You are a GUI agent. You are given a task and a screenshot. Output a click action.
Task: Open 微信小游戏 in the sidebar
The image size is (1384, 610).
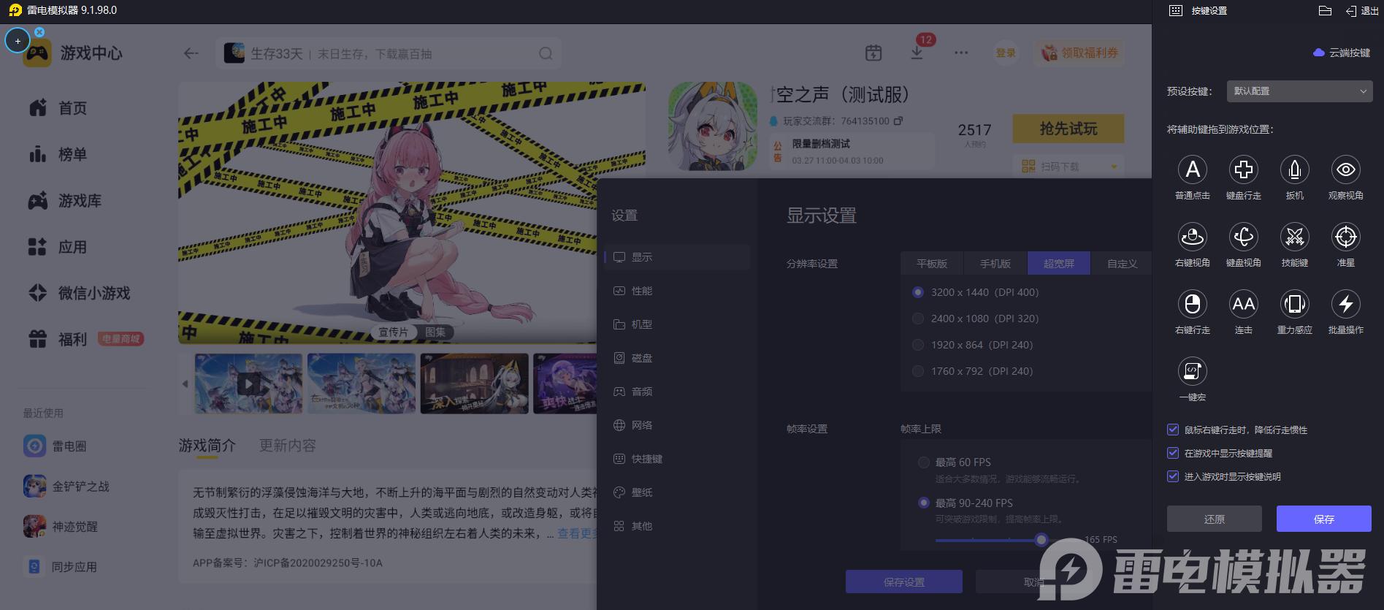pyautogui.click(x=80, y=293)
